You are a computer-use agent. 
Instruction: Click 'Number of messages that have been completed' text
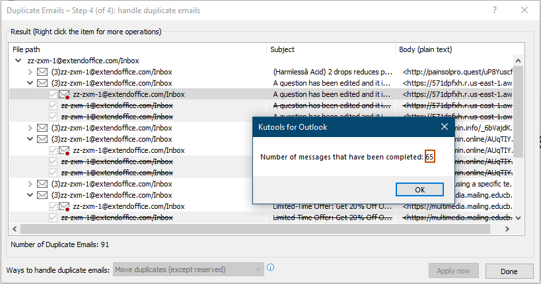point(342,157)
